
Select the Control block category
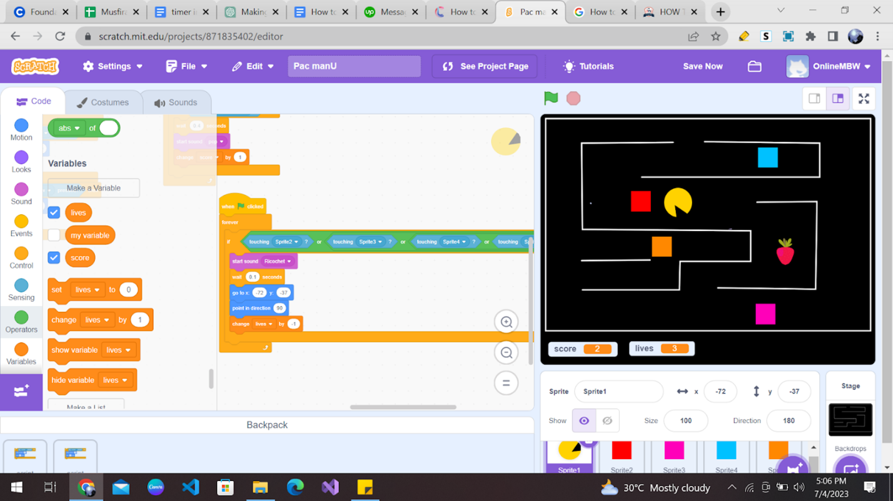point(21,258)
